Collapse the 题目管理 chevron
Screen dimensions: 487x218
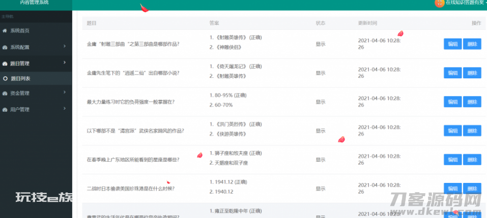click(x=65, y=63)
